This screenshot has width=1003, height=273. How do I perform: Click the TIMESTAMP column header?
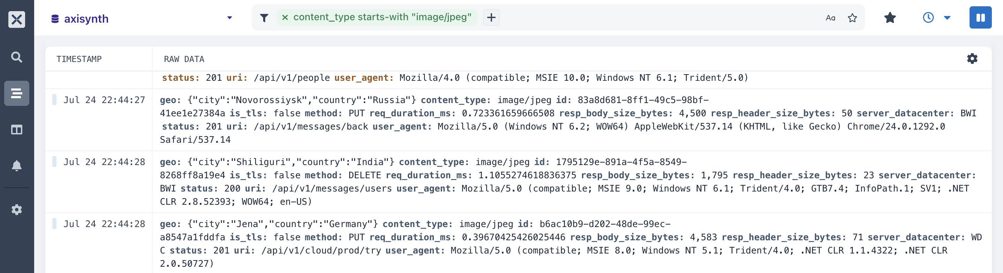pos(79,59)
